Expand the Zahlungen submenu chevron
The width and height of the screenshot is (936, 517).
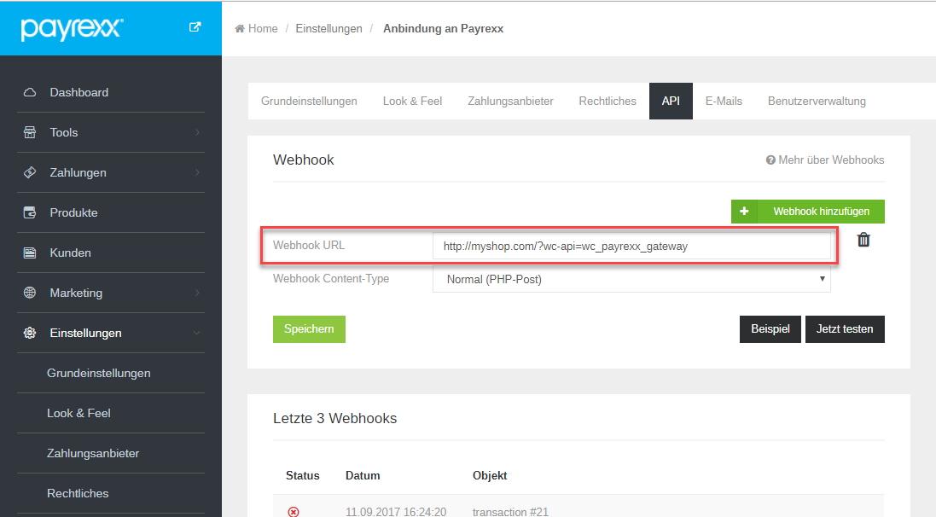click(x=197, y=172)
